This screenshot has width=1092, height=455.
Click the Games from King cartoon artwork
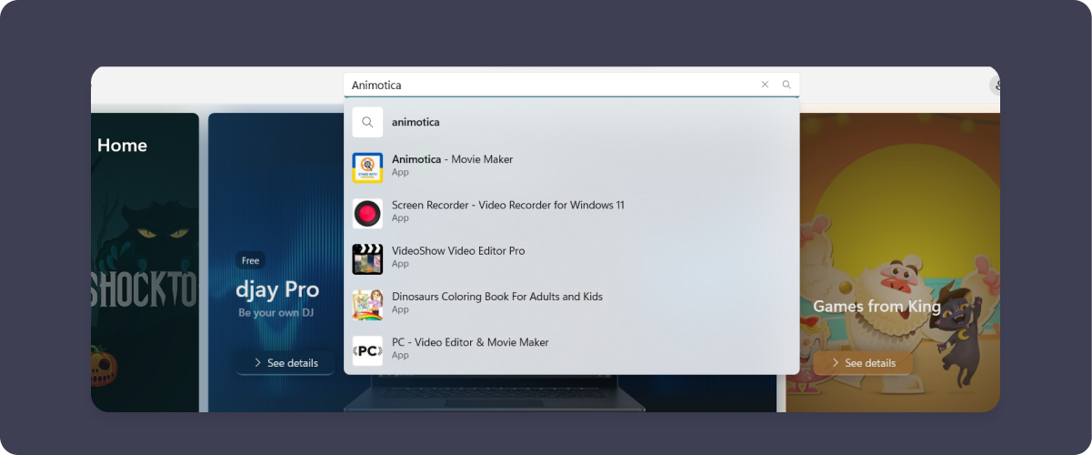point(891,262)
